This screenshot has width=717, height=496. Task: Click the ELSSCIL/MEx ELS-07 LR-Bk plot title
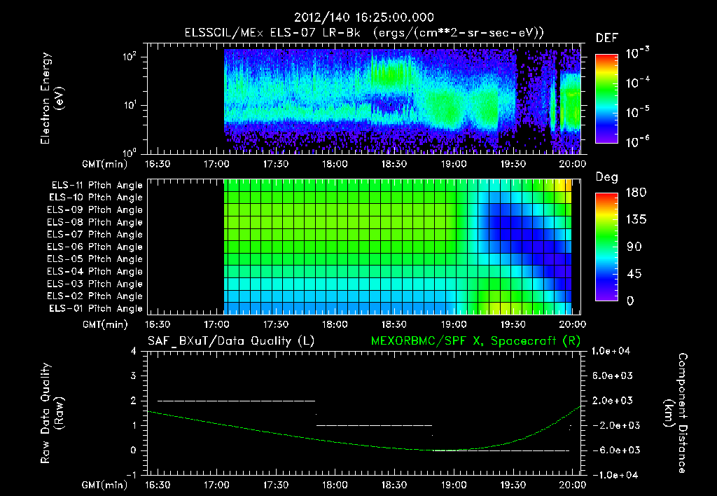point(364,33)
